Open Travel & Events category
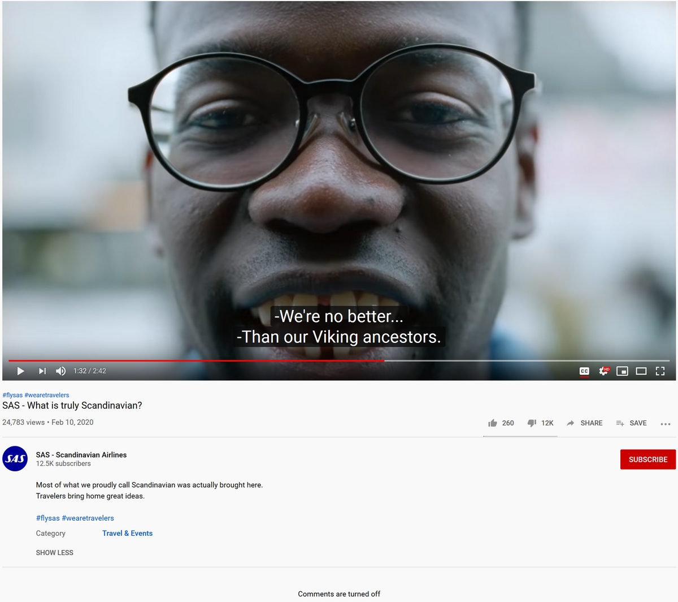The width and height of the screenshot is (678, 602). point(127,534)
